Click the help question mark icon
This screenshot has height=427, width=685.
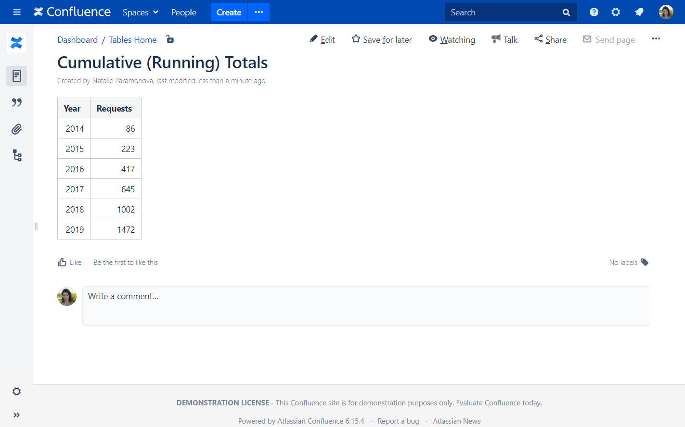click(594, 12)
